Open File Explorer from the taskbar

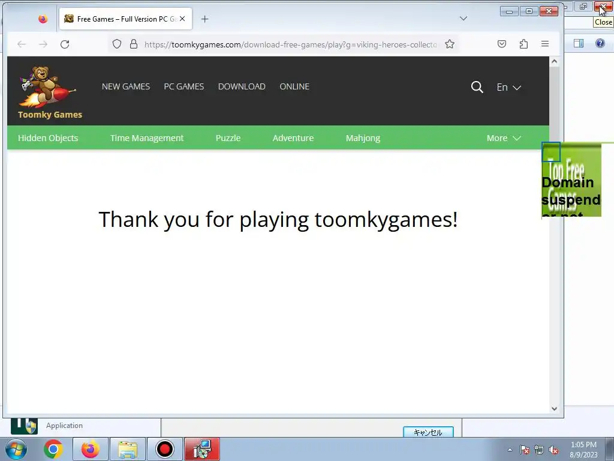pos(128,449)
